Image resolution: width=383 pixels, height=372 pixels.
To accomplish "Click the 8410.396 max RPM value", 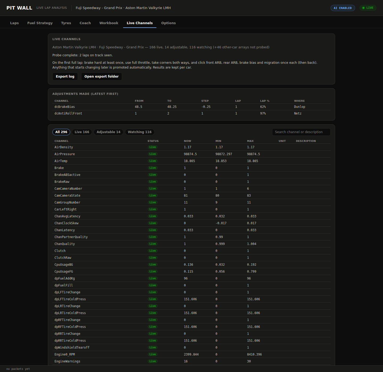I will (254, 354).
